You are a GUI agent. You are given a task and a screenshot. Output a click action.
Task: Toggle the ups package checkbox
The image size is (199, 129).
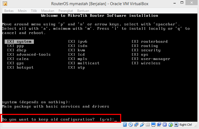click(135, 54)
